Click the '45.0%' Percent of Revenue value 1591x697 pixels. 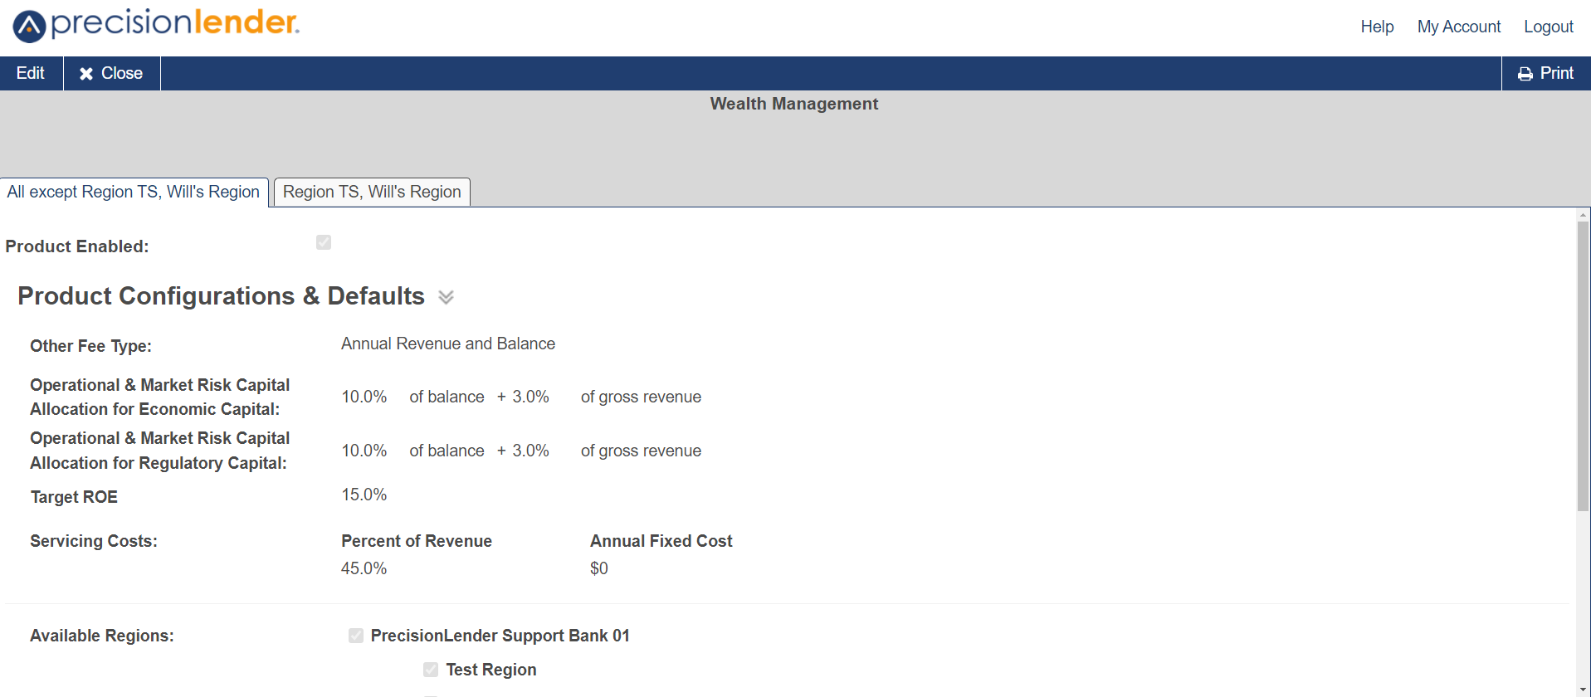pos(364,568)
